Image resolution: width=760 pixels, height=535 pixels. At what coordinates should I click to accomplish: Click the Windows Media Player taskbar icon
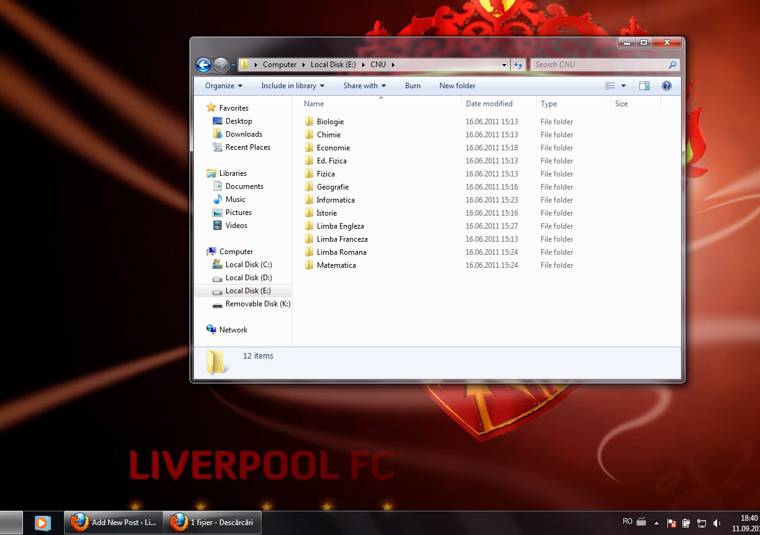pos(42,523)
